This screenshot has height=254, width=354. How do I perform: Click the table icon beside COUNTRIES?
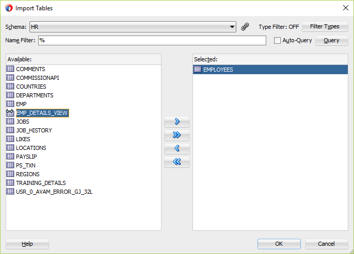point(10,86)
